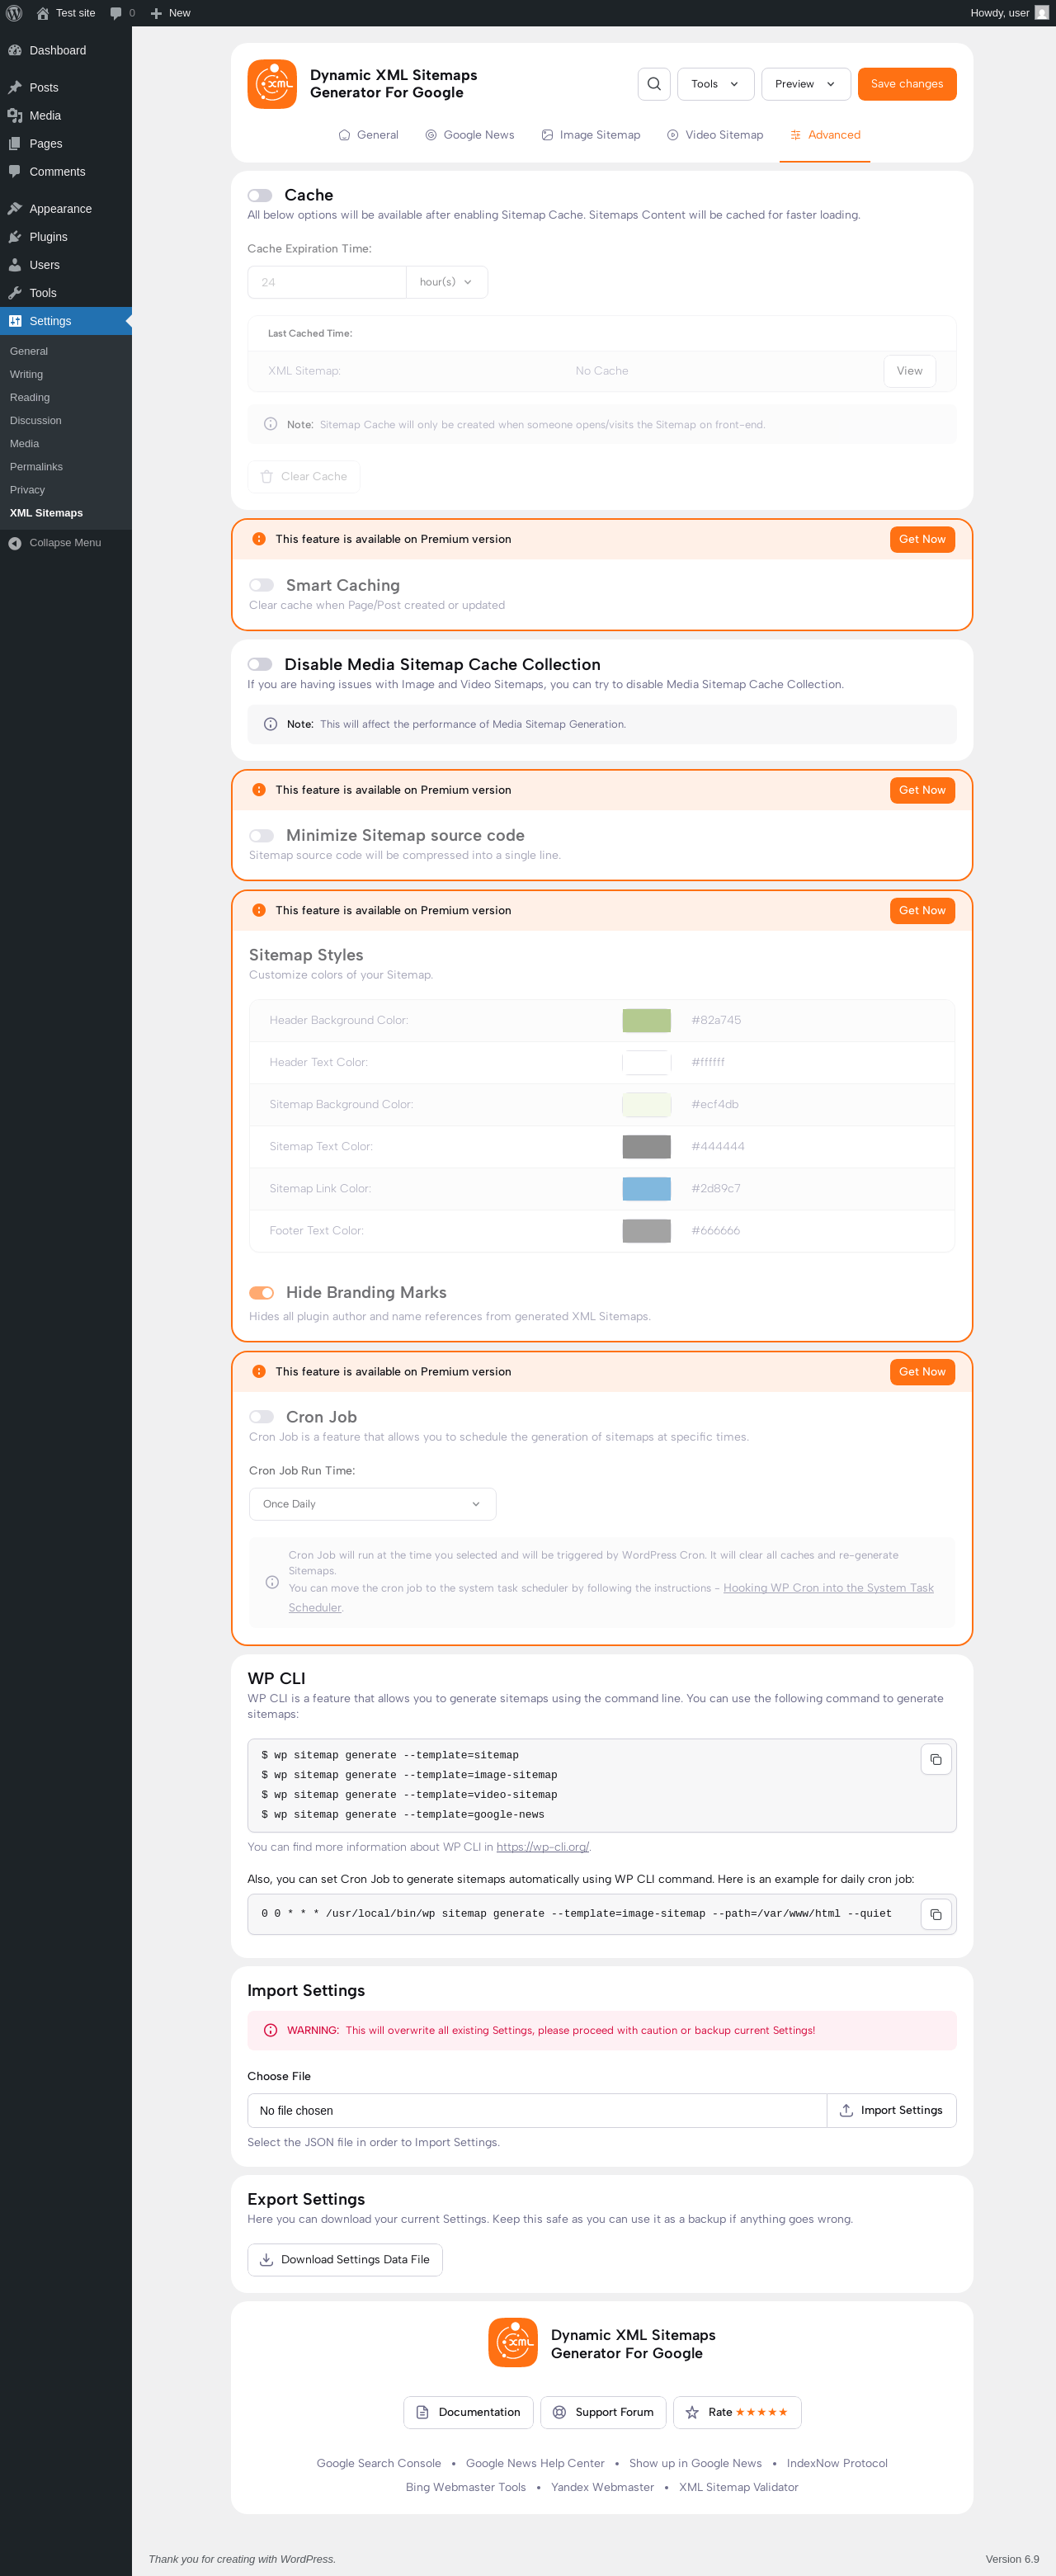Toggle the Smart Caching switch
Image resolution: width=1056 pixels, height=2576 pixels.
(x=261, y=585)
